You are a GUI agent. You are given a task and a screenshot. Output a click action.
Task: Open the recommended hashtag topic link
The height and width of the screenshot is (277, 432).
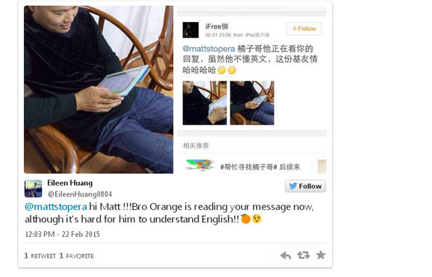click(260, 167)
